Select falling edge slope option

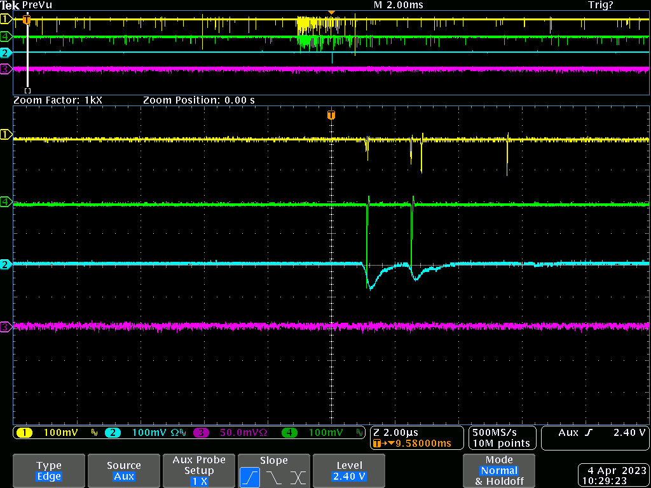click(x=273, y=476)
